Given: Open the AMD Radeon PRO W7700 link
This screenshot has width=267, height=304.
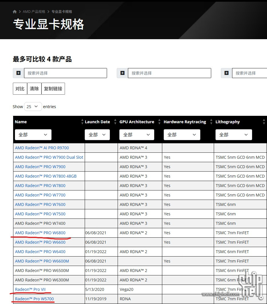Looking at the screenshot, I should pos(40,195).
